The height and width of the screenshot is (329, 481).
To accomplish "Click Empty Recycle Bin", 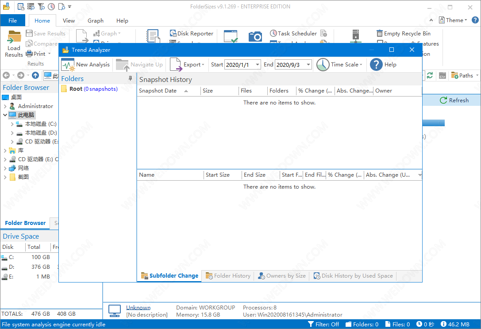I will coord(404,34).
